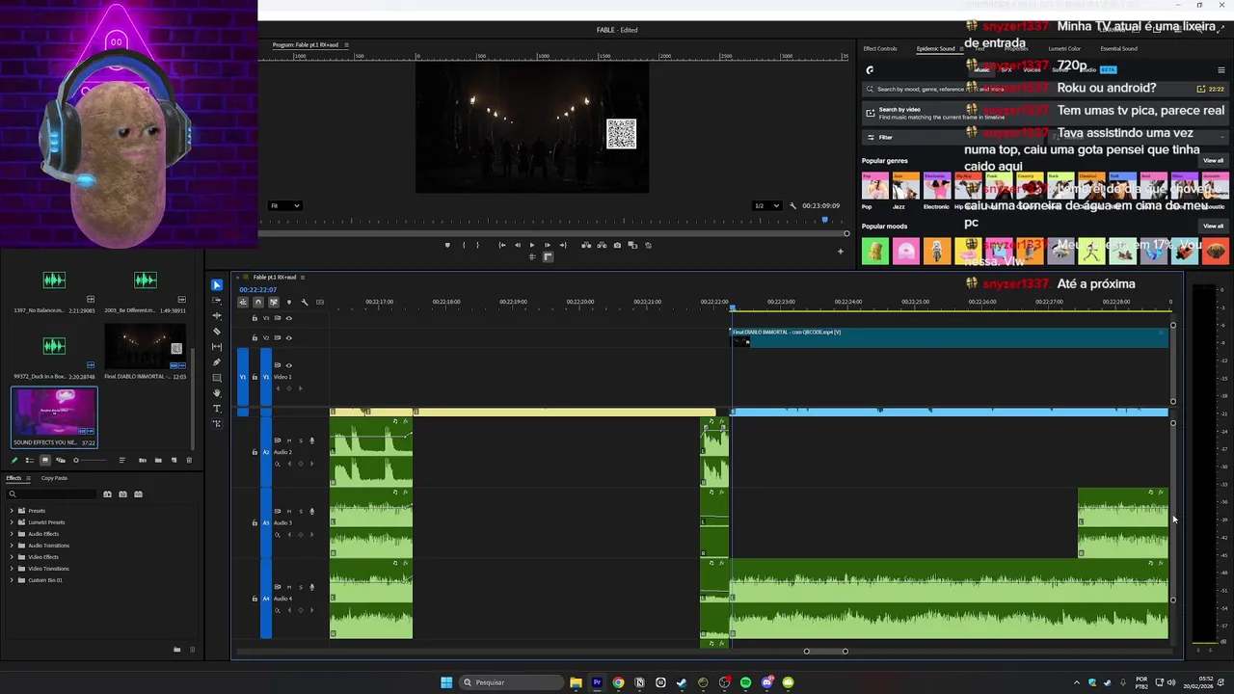The image size is (1234, 694).
Task: Expand the Custom Bin 01 folder
Action: click(12, 580)
